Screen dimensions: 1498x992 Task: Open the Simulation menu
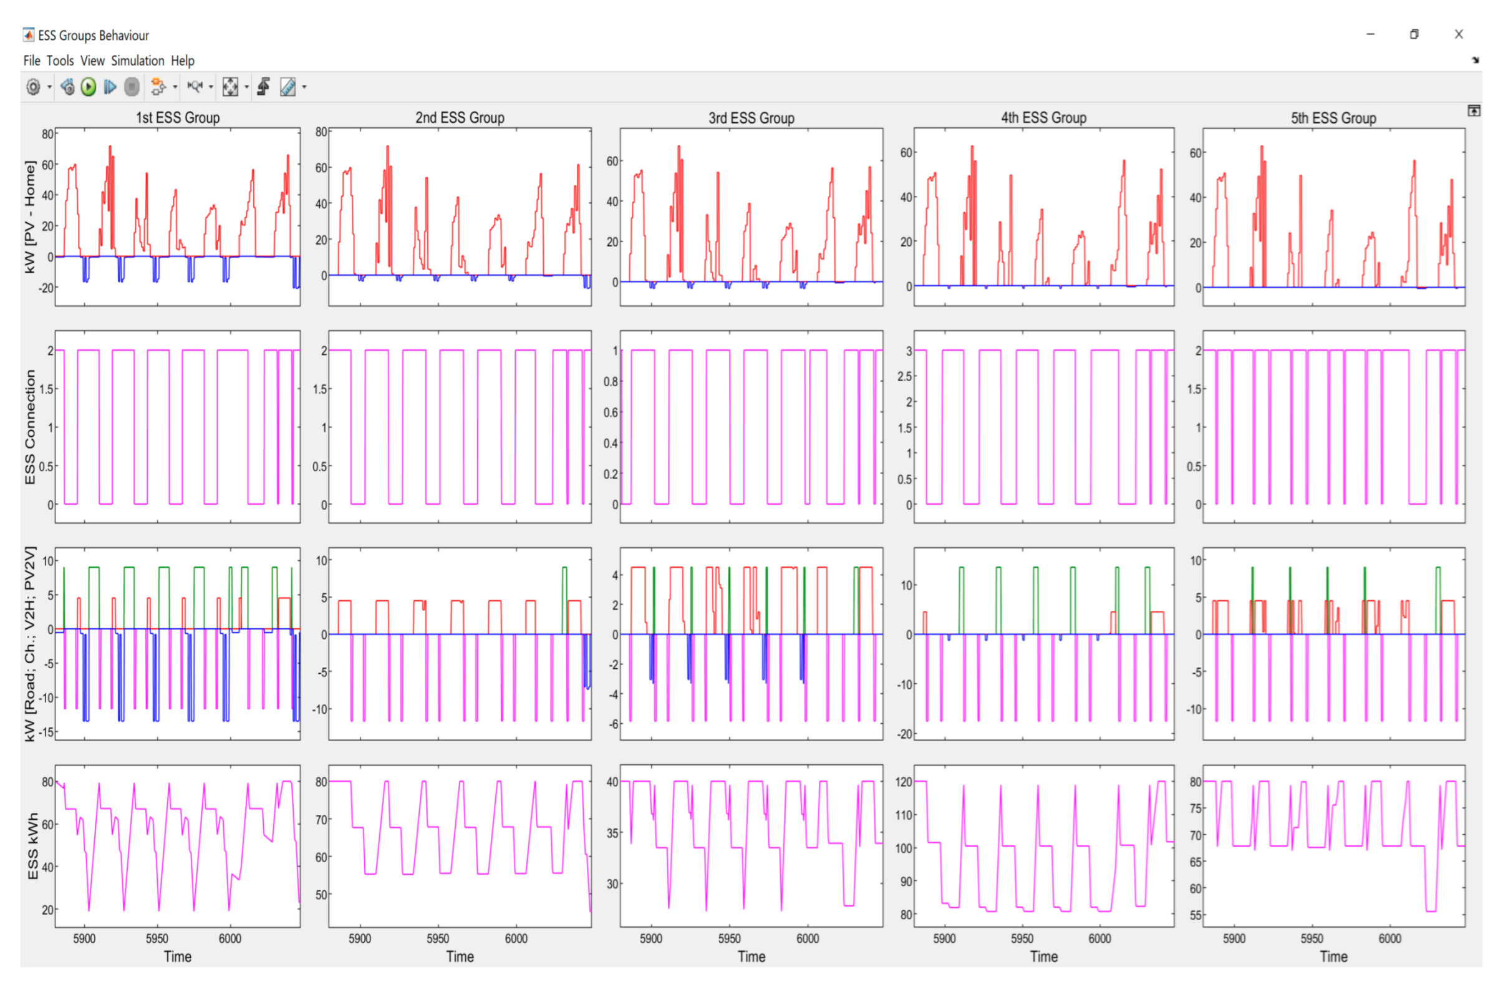click(137, 61)
